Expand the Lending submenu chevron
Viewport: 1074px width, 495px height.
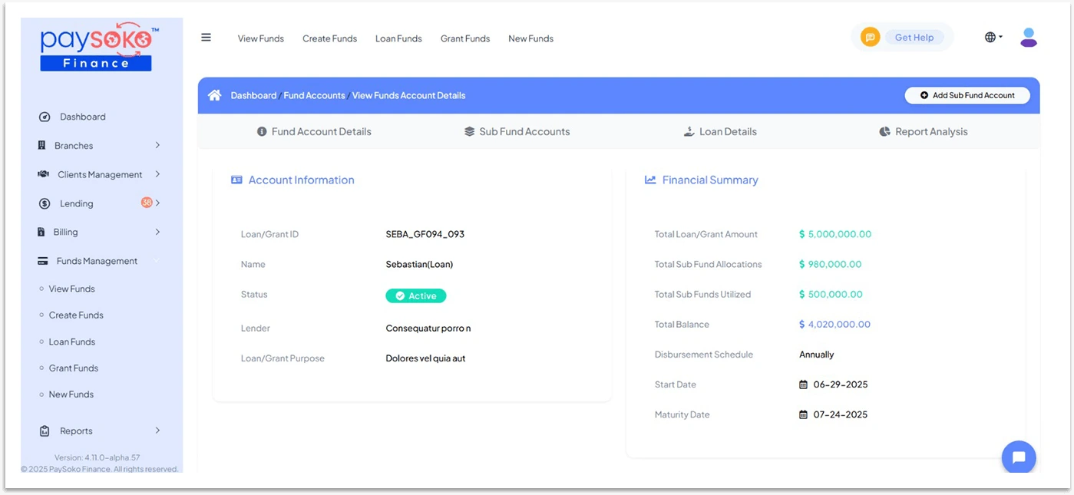pos(157,203)
